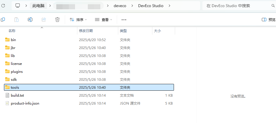The height and width of the screenshot is (123, 276).
Task: Click the 文本文档 type cell
Action: [127, 96]
